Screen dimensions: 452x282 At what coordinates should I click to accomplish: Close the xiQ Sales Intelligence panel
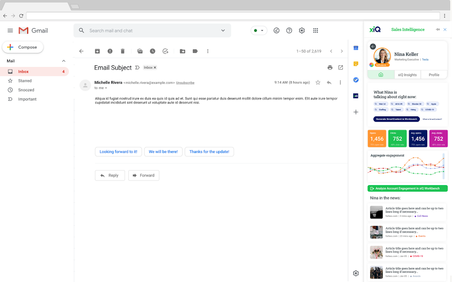coord(445,30)
